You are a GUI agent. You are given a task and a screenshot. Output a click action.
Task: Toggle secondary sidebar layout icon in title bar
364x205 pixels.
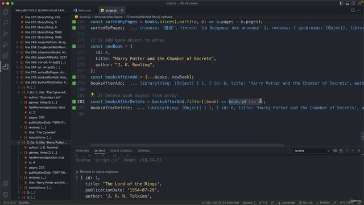(x=353, y=3)
